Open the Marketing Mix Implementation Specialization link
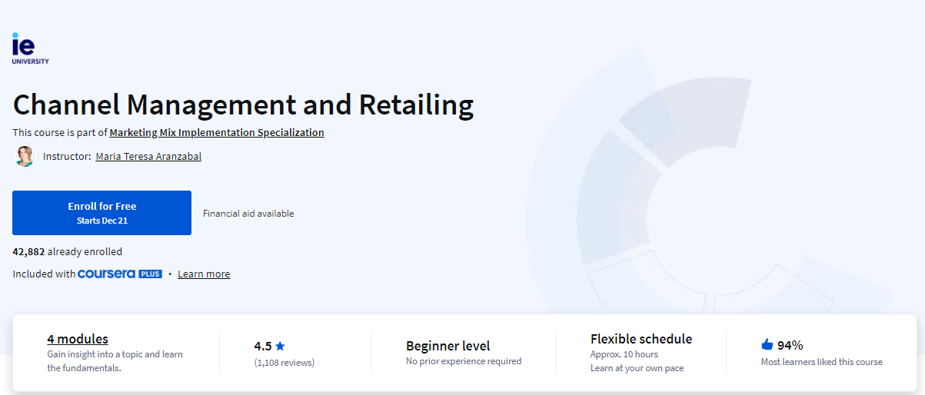 (x=217, y=132)
